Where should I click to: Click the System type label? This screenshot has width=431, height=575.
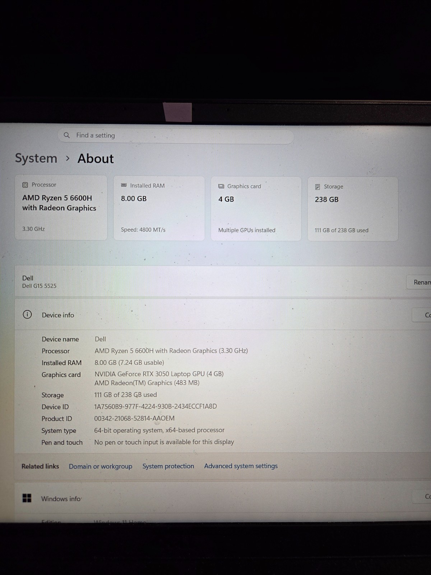pyautogui.click(x=59, y=431)
